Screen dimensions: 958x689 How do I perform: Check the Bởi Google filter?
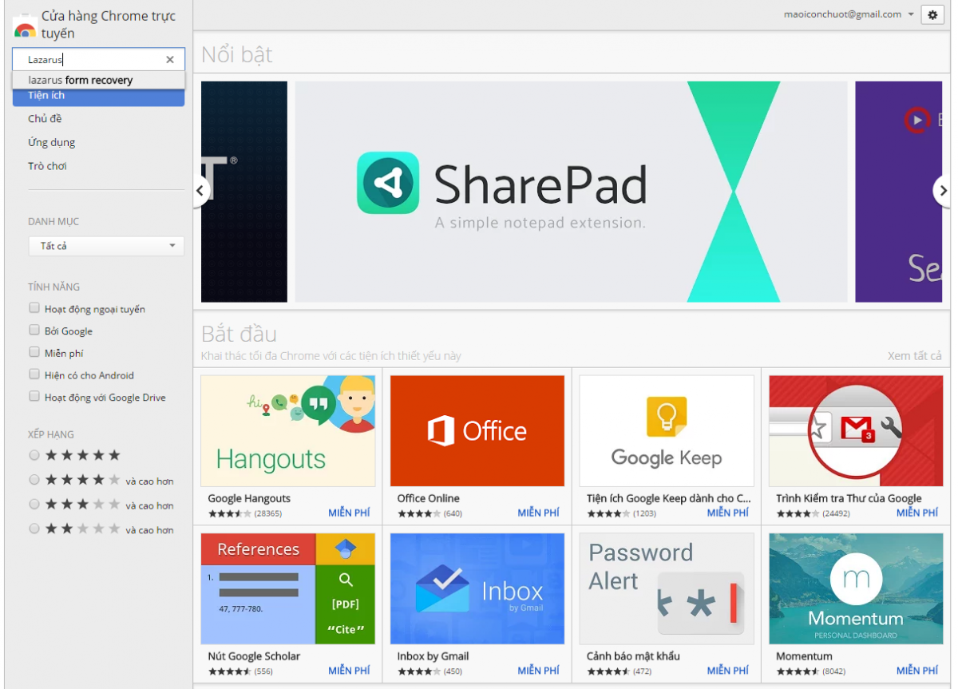pyautogui.click(x=34, y=331)
